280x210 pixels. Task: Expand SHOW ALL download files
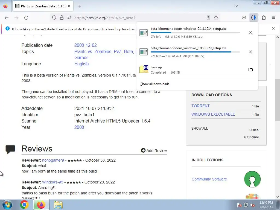[200, 129]
